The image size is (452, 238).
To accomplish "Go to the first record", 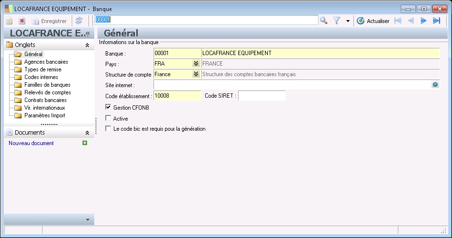I will pos(398,21).
